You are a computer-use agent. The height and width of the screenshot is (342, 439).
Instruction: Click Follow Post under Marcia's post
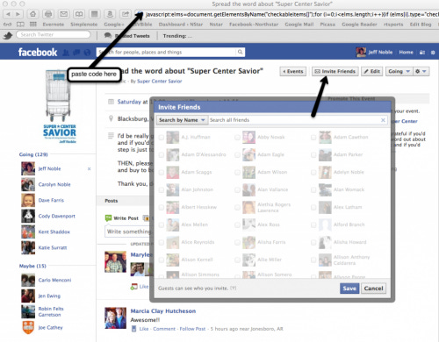[192, 329]
